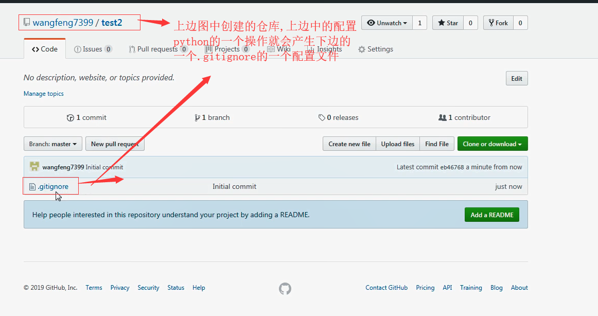598x316 pixels.
Task: Click the wangfeng7399 avatar in the commit bar
Action: point(34,167)
